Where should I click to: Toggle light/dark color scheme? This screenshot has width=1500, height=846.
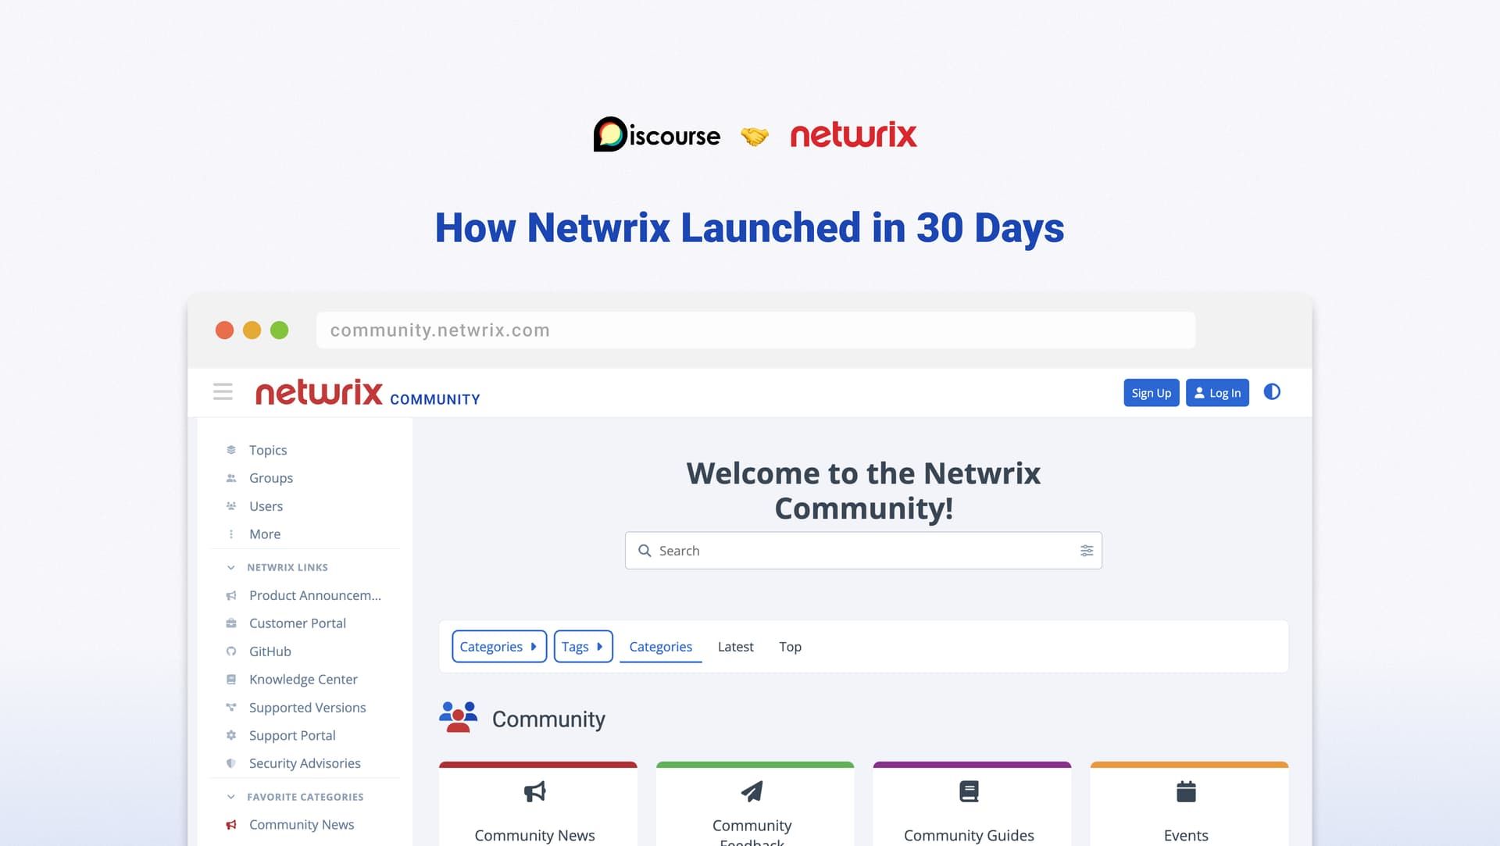pyautogui.click(x=1272, y=392)
